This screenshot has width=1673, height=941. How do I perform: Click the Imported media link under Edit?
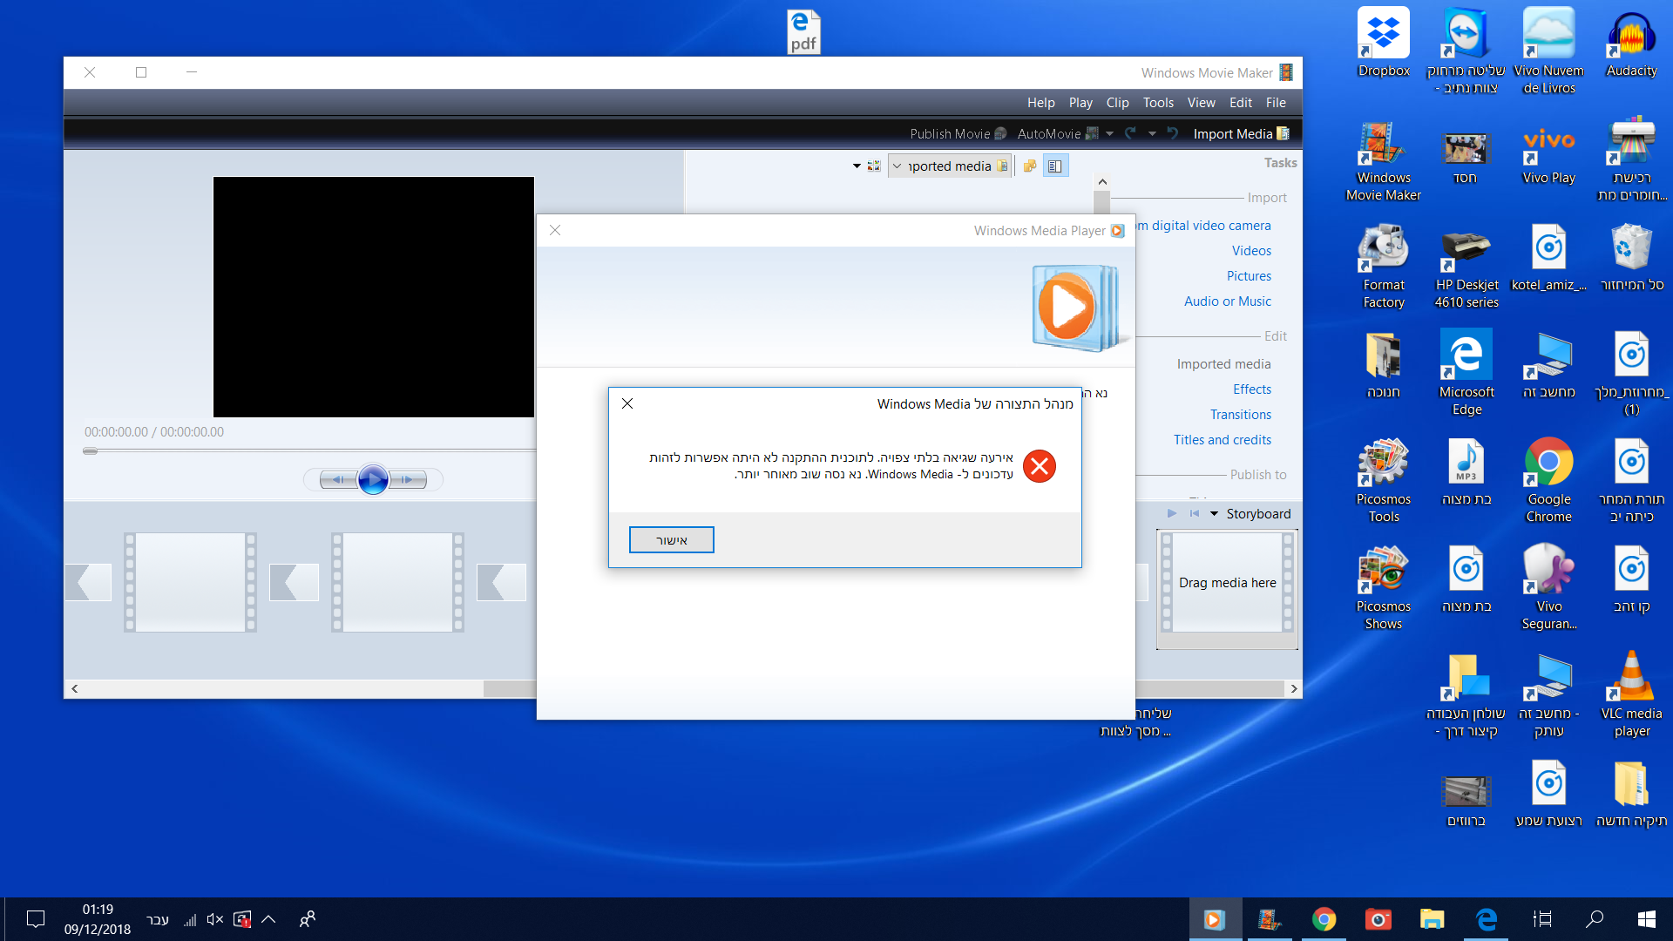[x=1224, y=364]
